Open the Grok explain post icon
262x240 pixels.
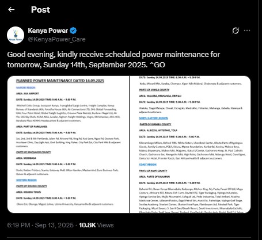(236, 31)
